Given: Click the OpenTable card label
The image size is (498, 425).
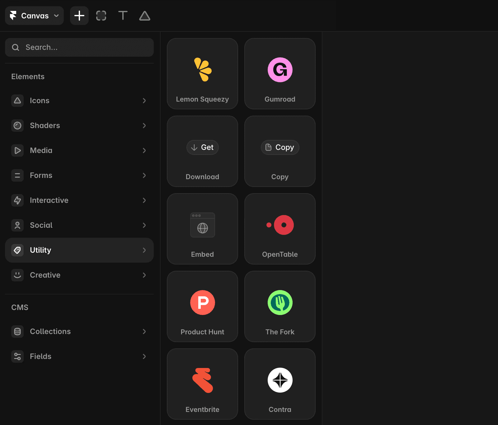Looking at the screenshot, I should coord(280,255).
